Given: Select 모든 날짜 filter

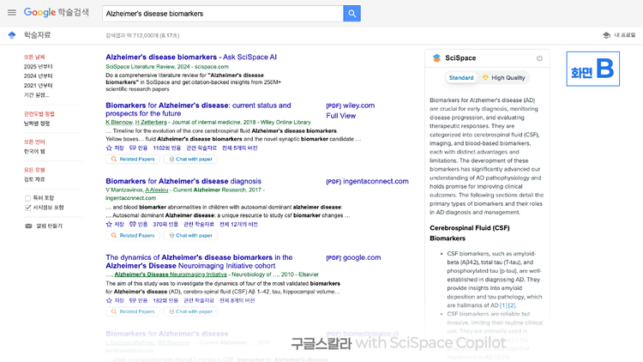Looking at the screenshot, I should (34, 57).
